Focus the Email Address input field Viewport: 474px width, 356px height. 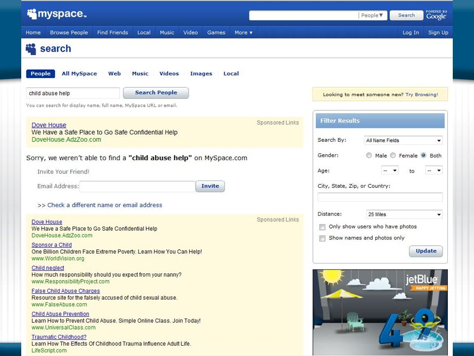click(x=137, y=186)
